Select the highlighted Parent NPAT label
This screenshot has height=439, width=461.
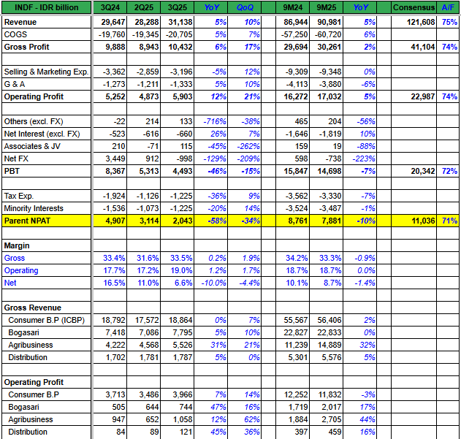(27, 221)
